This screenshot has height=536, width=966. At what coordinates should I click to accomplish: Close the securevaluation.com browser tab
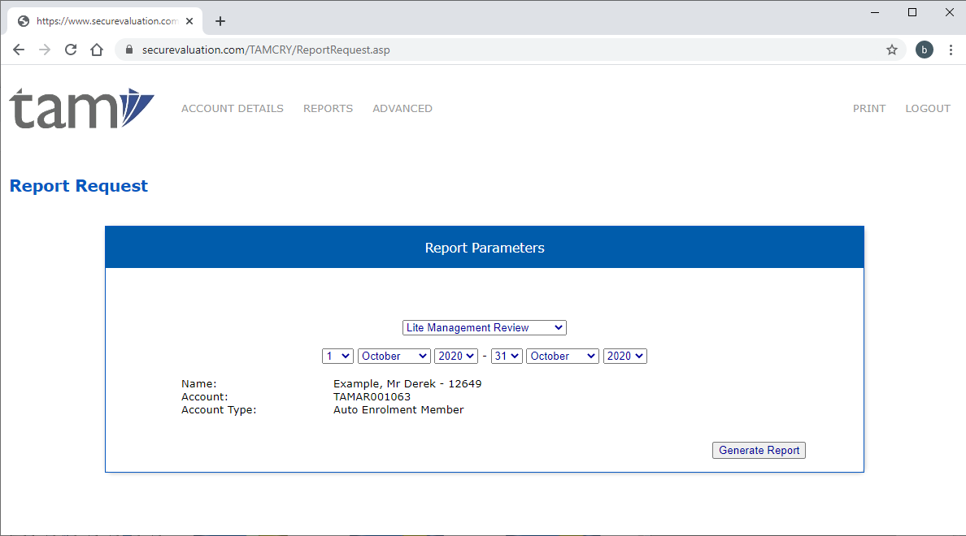click(189, 21)
